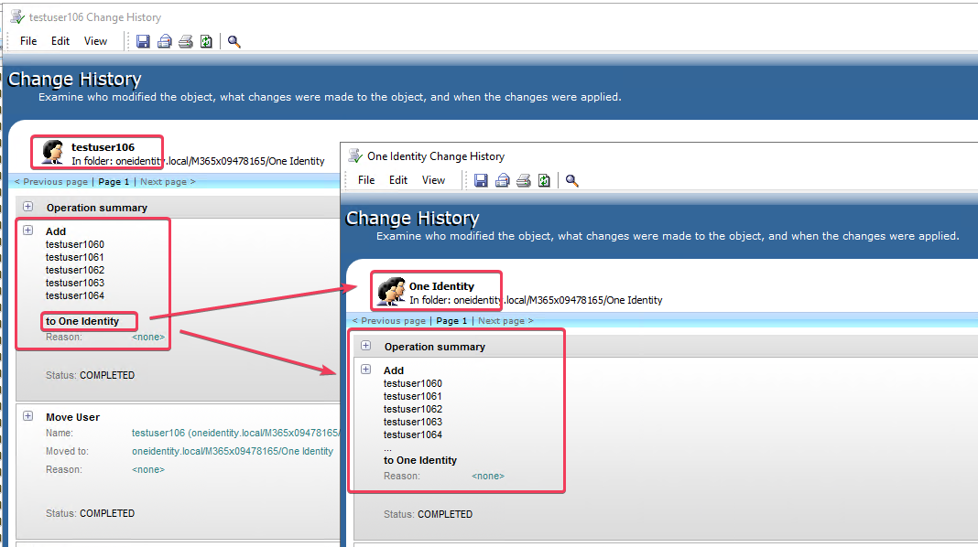
Task: Click the Add reason <none> link in the testuser106 window
Action: pos(148,337)
